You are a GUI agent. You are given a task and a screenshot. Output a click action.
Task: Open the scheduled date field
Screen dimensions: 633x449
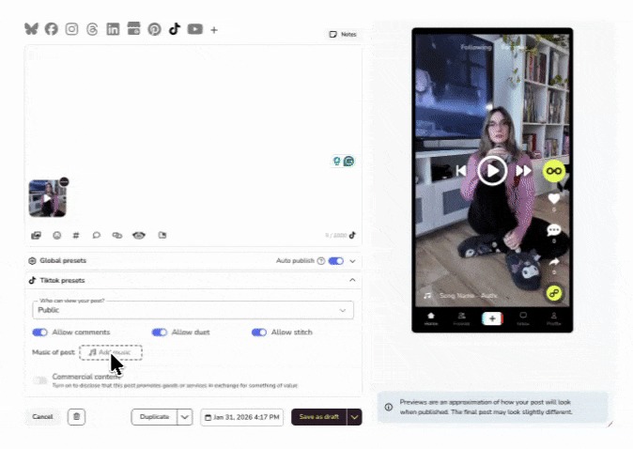(241, 417)
